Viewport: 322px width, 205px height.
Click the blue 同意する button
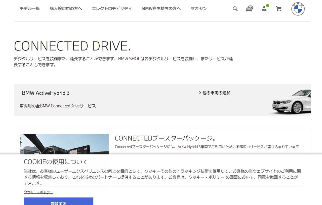point(59,201)
